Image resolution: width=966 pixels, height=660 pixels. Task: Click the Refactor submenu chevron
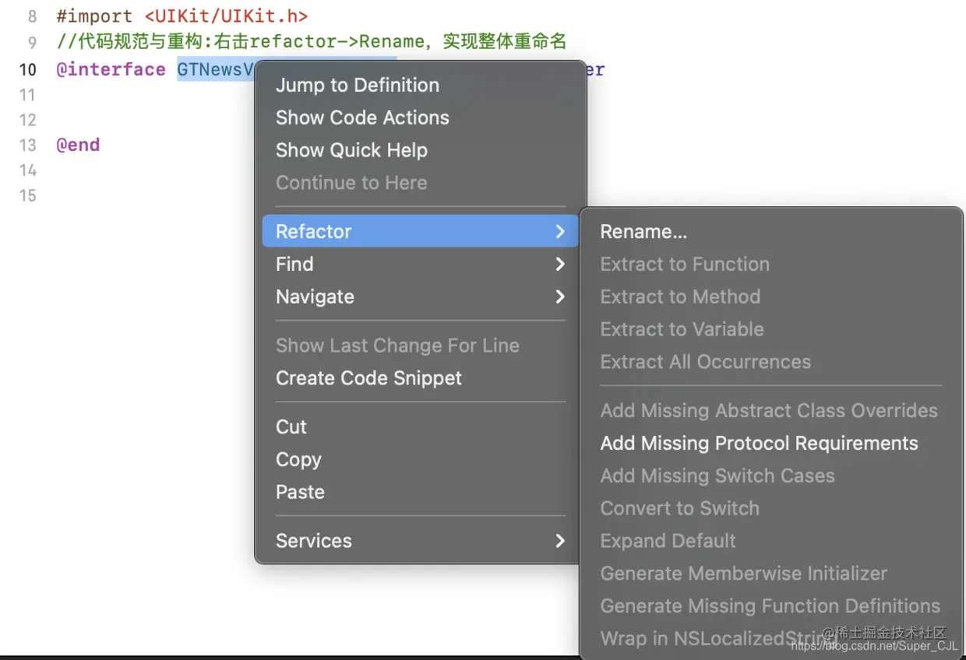pos(559,231)
